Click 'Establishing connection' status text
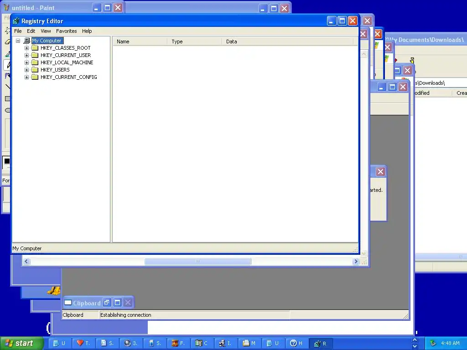This screenshot has height=350, width=467. (x=126, y=315)
